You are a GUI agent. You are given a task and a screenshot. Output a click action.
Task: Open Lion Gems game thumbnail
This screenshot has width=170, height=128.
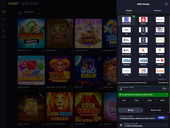(x=60, y=107)
